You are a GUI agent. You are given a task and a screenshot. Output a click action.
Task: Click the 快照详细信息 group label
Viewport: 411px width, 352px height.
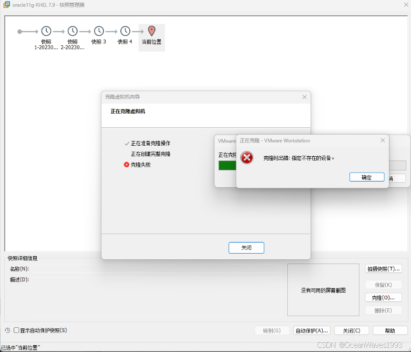(x=23, y=258)
